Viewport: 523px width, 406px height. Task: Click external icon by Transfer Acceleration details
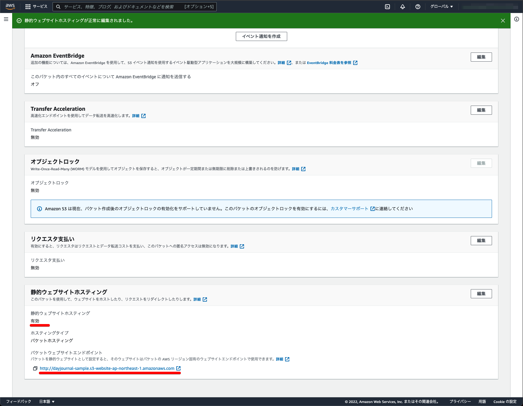(x=143, y=116)
